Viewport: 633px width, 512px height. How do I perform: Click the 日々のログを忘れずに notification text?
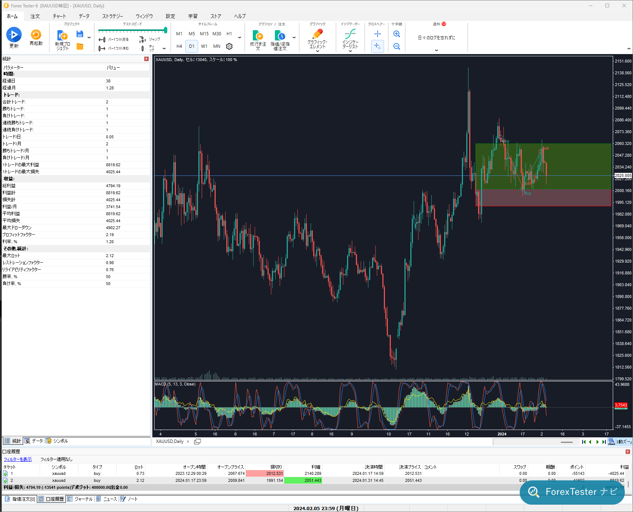(x=436, y=38)
